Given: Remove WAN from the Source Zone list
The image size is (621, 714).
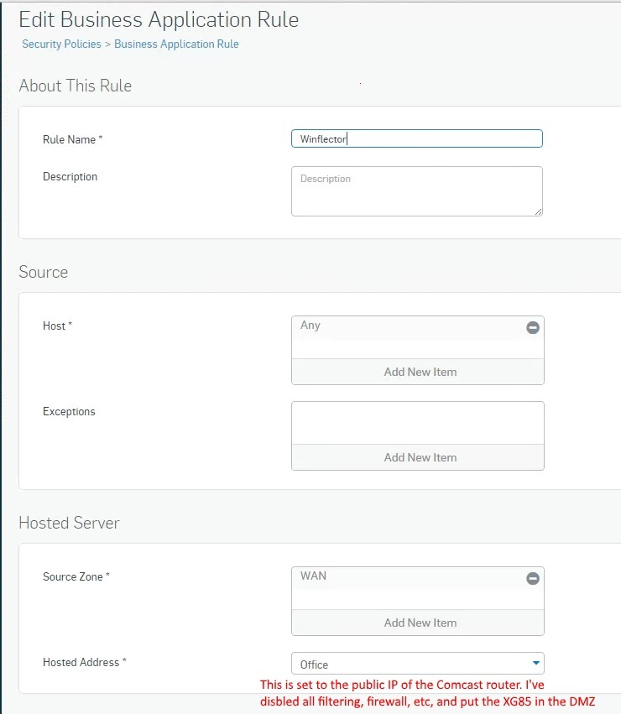Looking at the screenshot, I should pos(533,578).
